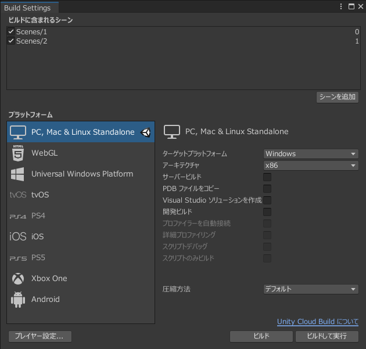Select Xbox One platform name in the list
This screenshot has width=366, height=349.
click(49, 279)
